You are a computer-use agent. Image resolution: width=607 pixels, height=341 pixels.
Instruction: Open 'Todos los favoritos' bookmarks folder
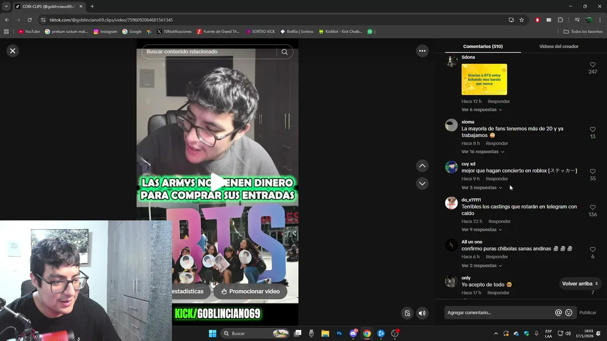tap(583, 32)
